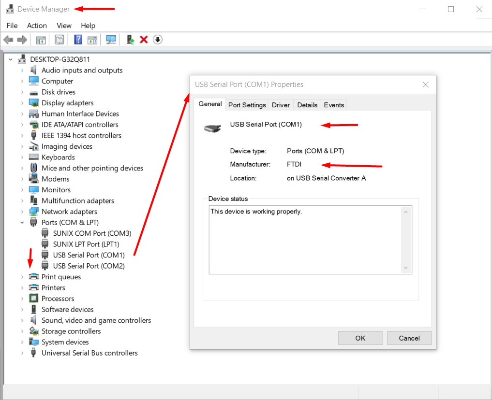Click the Device status scrollbar down arrow

click(406, 268)
